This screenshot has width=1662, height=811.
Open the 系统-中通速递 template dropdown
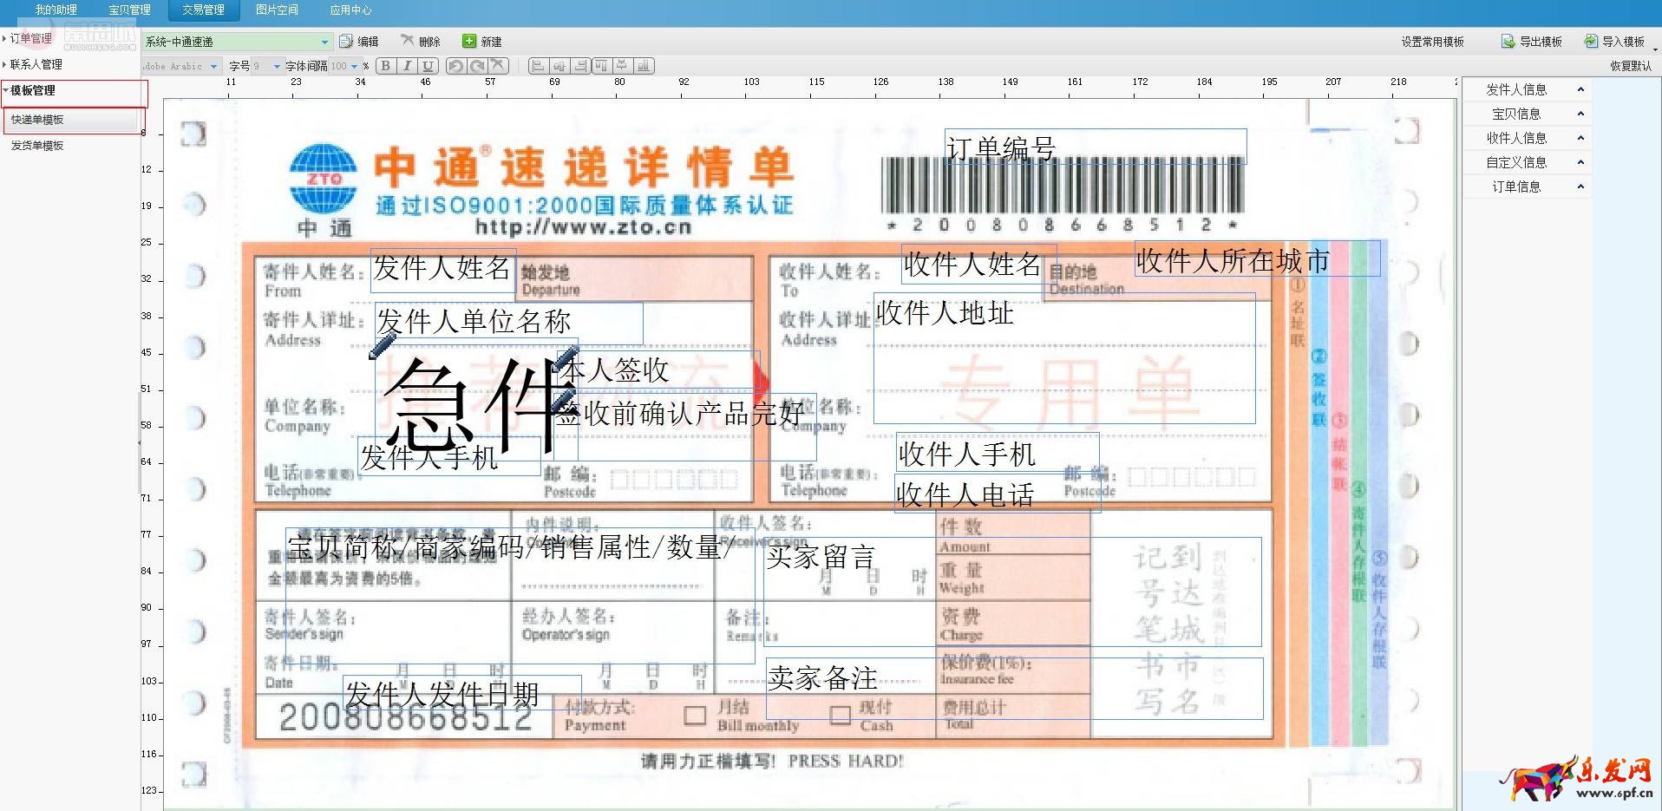325,41
